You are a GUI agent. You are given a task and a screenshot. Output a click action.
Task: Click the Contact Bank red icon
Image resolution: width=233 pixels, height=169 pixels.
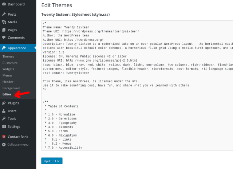click(x=4, y=137)
